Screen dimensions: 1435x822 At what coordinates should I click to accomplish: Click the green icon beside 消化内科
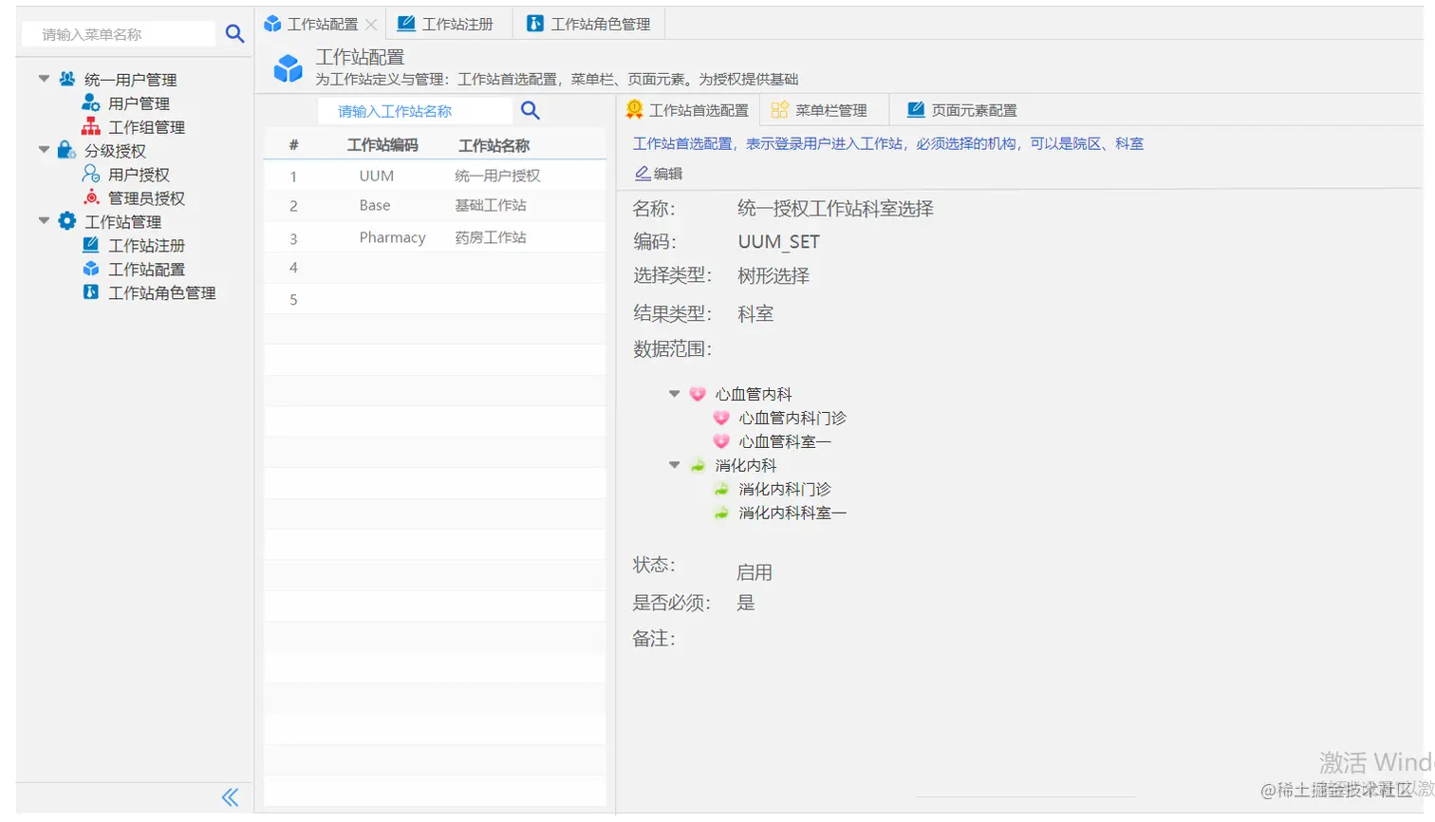[x=698, y=465]
